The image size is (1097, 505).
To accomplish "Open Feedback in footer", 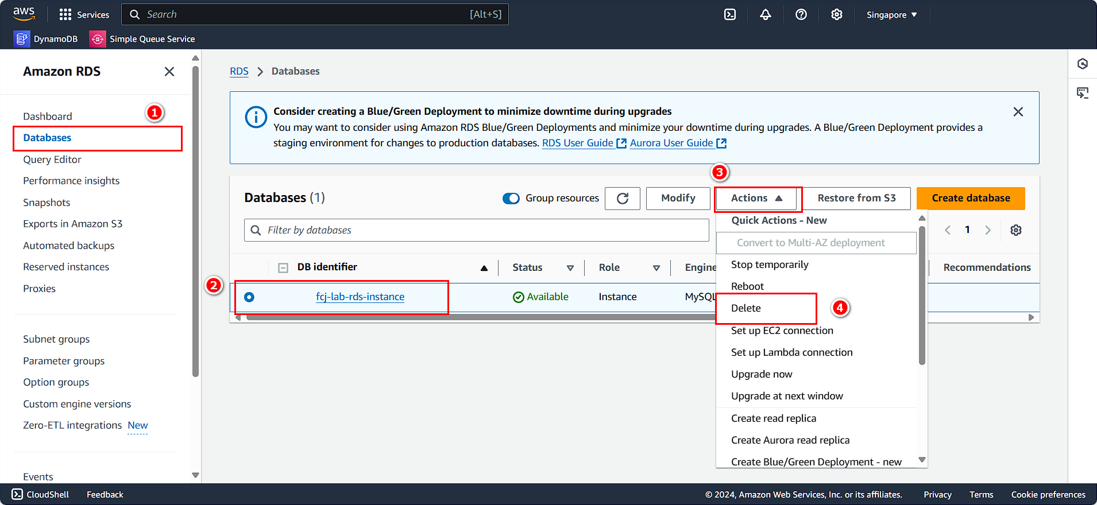I will point(105,495).
